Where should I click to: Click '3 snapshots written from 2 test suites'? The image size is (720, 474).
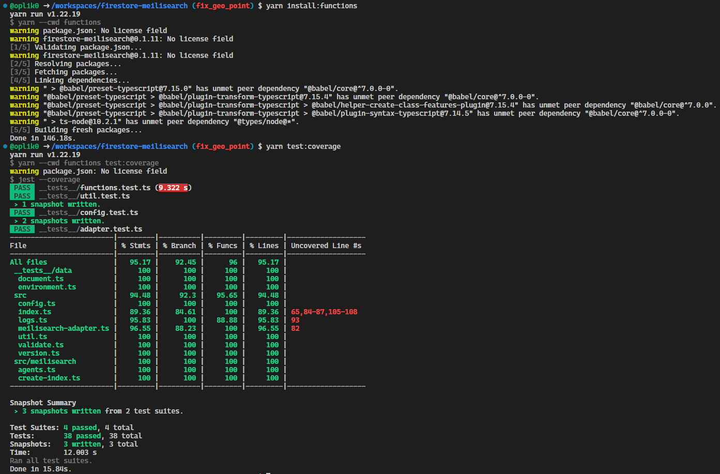coord(99,411)
